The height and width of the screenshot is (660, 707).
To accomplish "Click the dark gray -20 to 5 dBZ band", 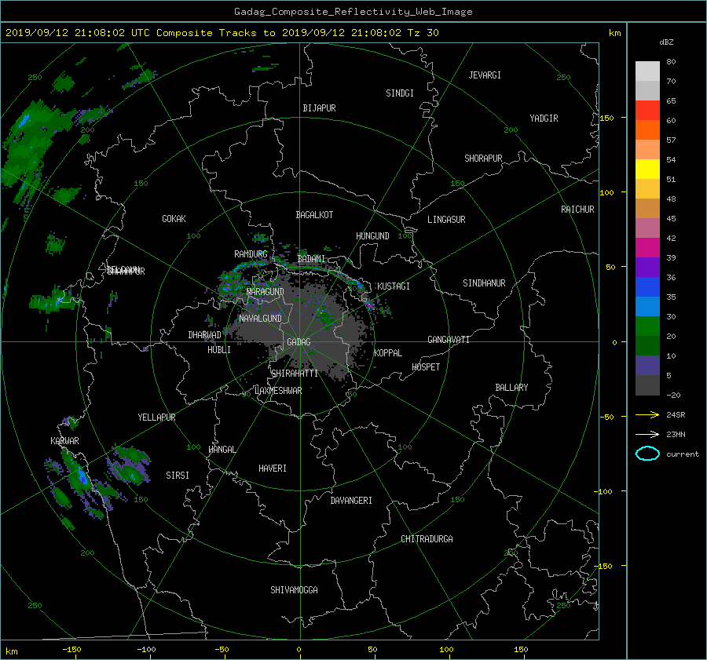I will (x=647, y=385).
